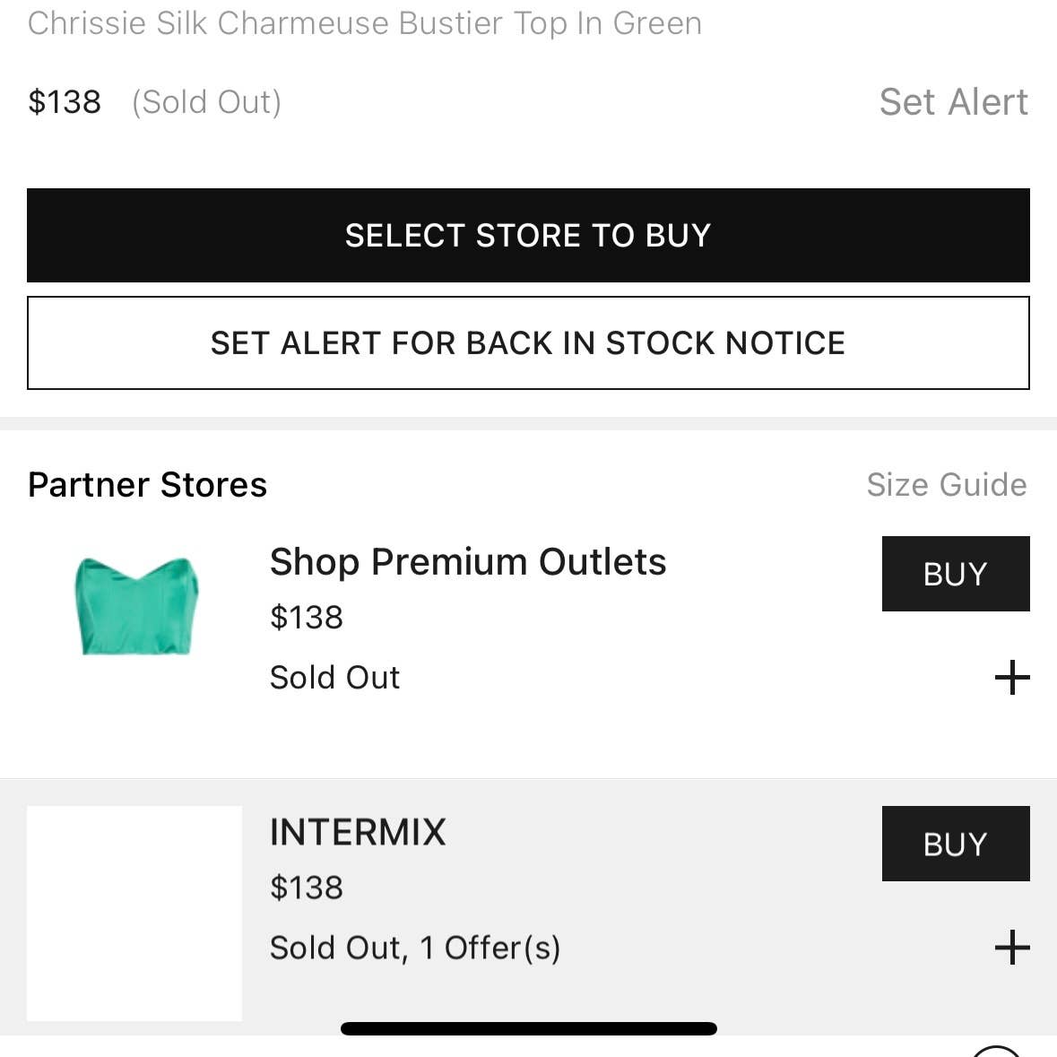The width and height of the screenshot is (1057, 1057).
Task: Click SELECT STORE TO BUY button
Action: (x=528, y=235)
